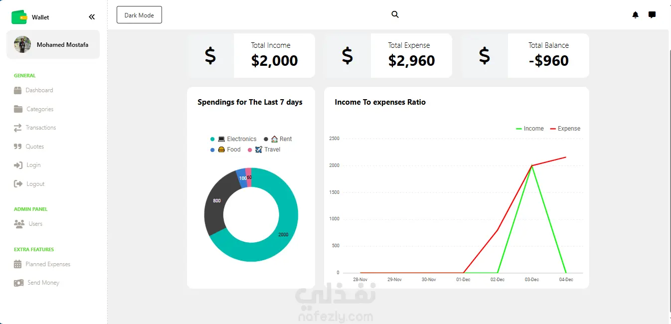Collapse the sidebar with double chevron
Viewport: 671px width, 324px height.
click(92, 17)
